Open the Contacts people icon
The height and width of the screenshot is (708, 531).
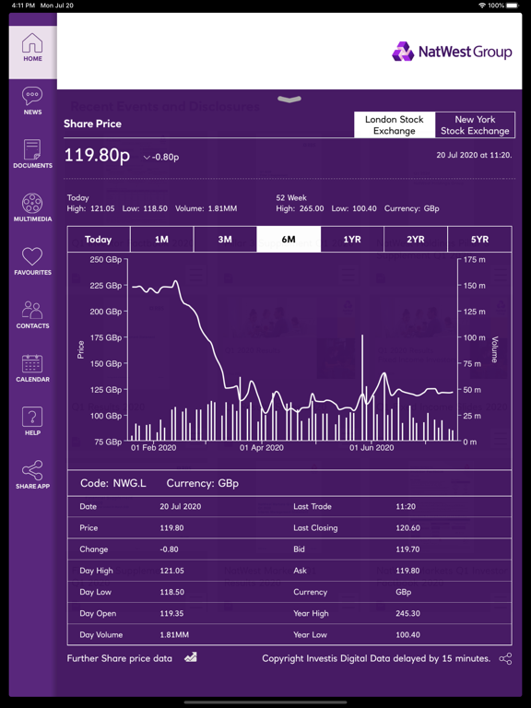(x=32, y=310)
